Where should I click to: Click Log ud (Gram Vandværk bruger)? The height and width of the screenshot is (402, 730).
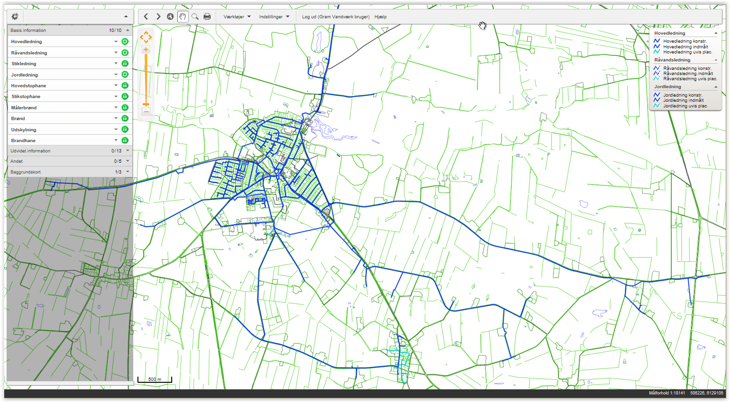tap(335, 16)
